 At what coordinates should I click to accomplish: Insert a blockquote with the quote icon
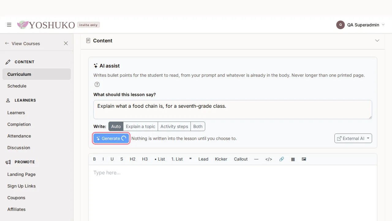pos(190,159)
